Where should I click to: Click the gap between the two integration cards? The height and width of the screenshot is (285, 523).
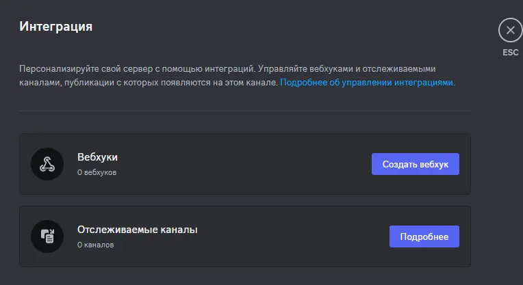pos(245,200)
